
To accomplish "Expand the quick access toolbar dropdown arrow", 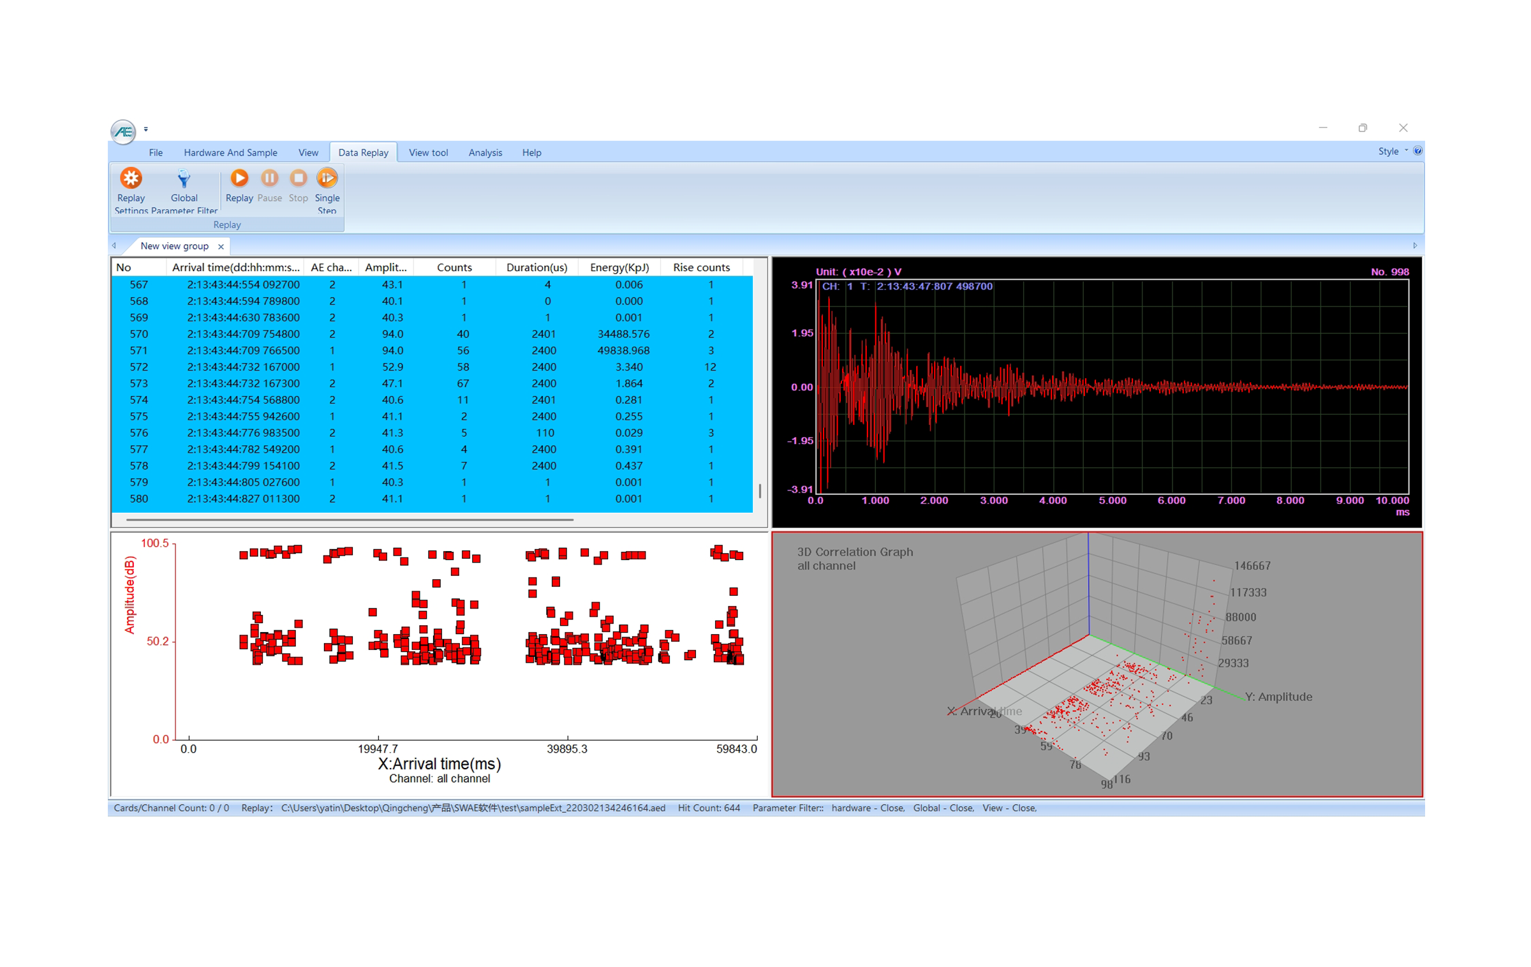I will point(146,129).
